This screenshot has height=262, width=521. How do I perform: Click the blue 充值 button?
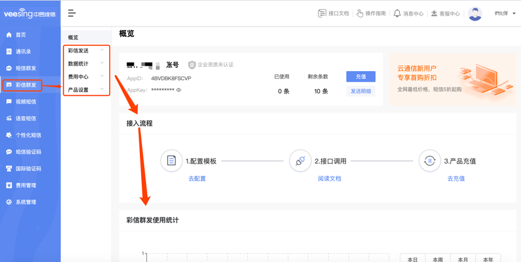(361, 76)
